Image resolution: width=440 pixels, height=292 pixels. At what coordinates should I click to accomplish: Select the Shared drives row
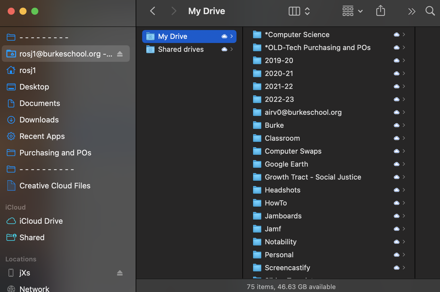(x=181, y=49)
